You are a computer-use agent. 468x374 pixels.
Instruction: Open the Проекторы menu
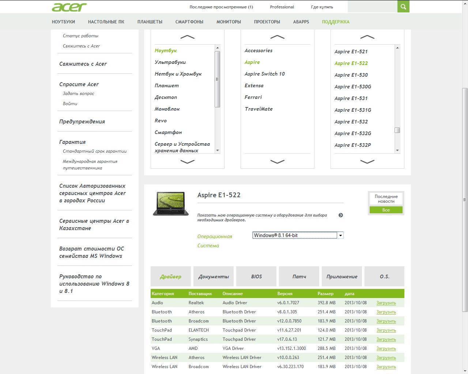[267, 22]
